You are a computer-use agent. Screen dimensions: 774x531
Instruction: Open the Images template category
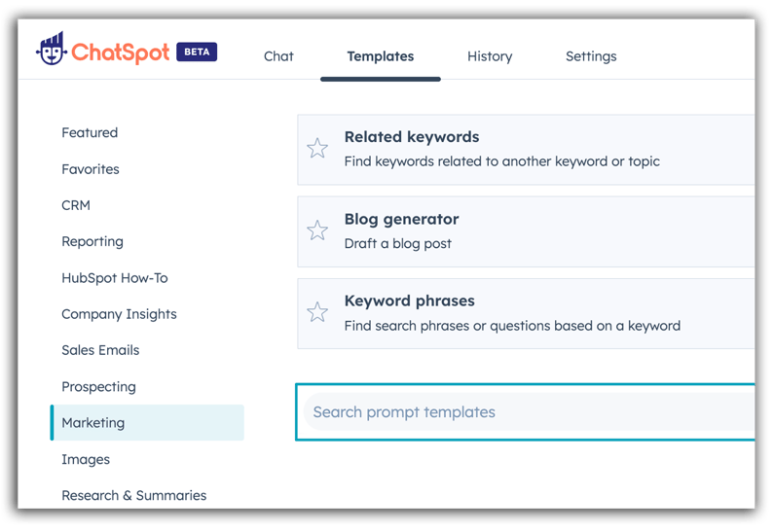coord(86,459)
